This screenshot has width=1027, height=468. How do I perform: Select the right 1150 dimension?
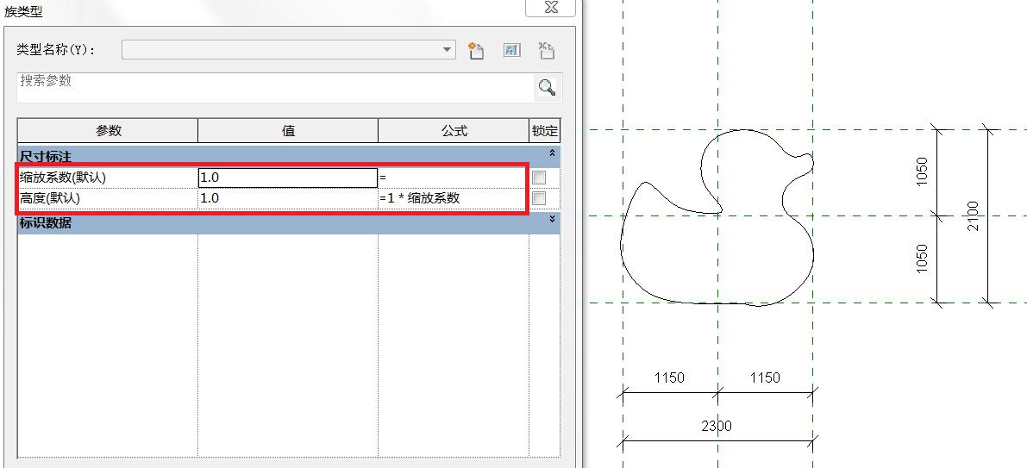(x=765, y=378)
